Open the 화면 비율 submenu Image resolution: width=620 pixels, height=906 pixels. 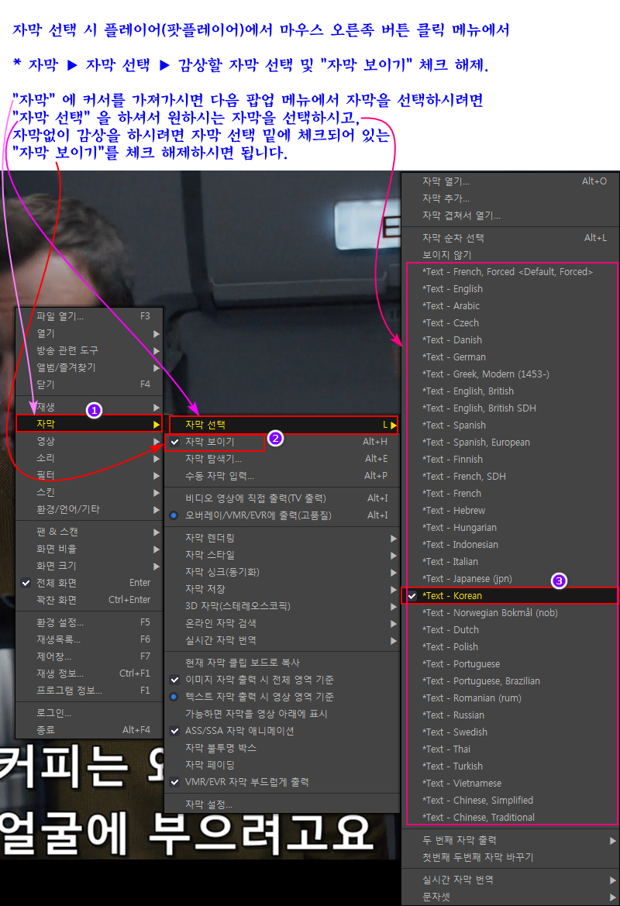(x=89, y=549)
